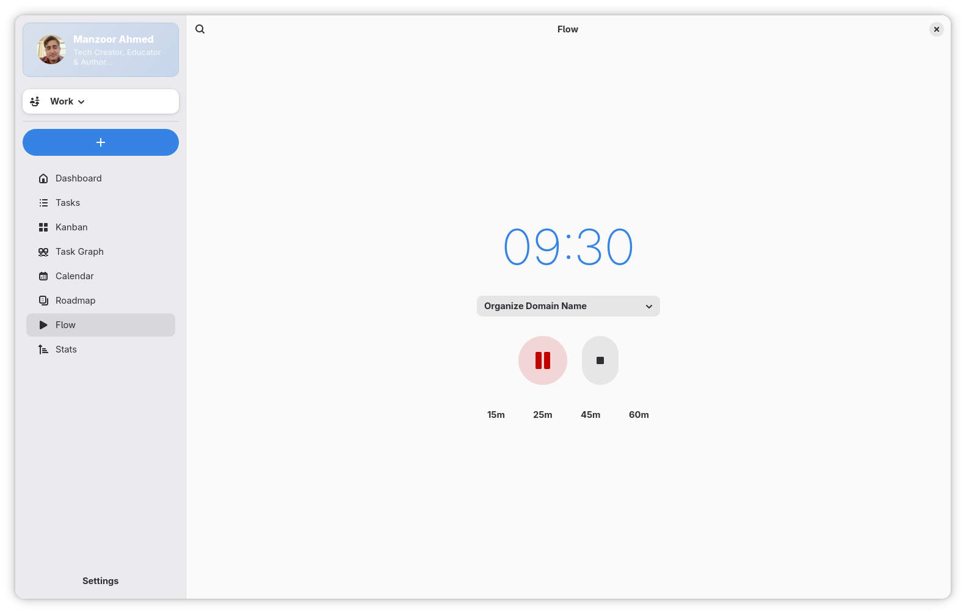Image resolution: width=966 pixels, height=614 pixels.
Task: Click the Task Graph icon
Action: (x=43, y=252)
